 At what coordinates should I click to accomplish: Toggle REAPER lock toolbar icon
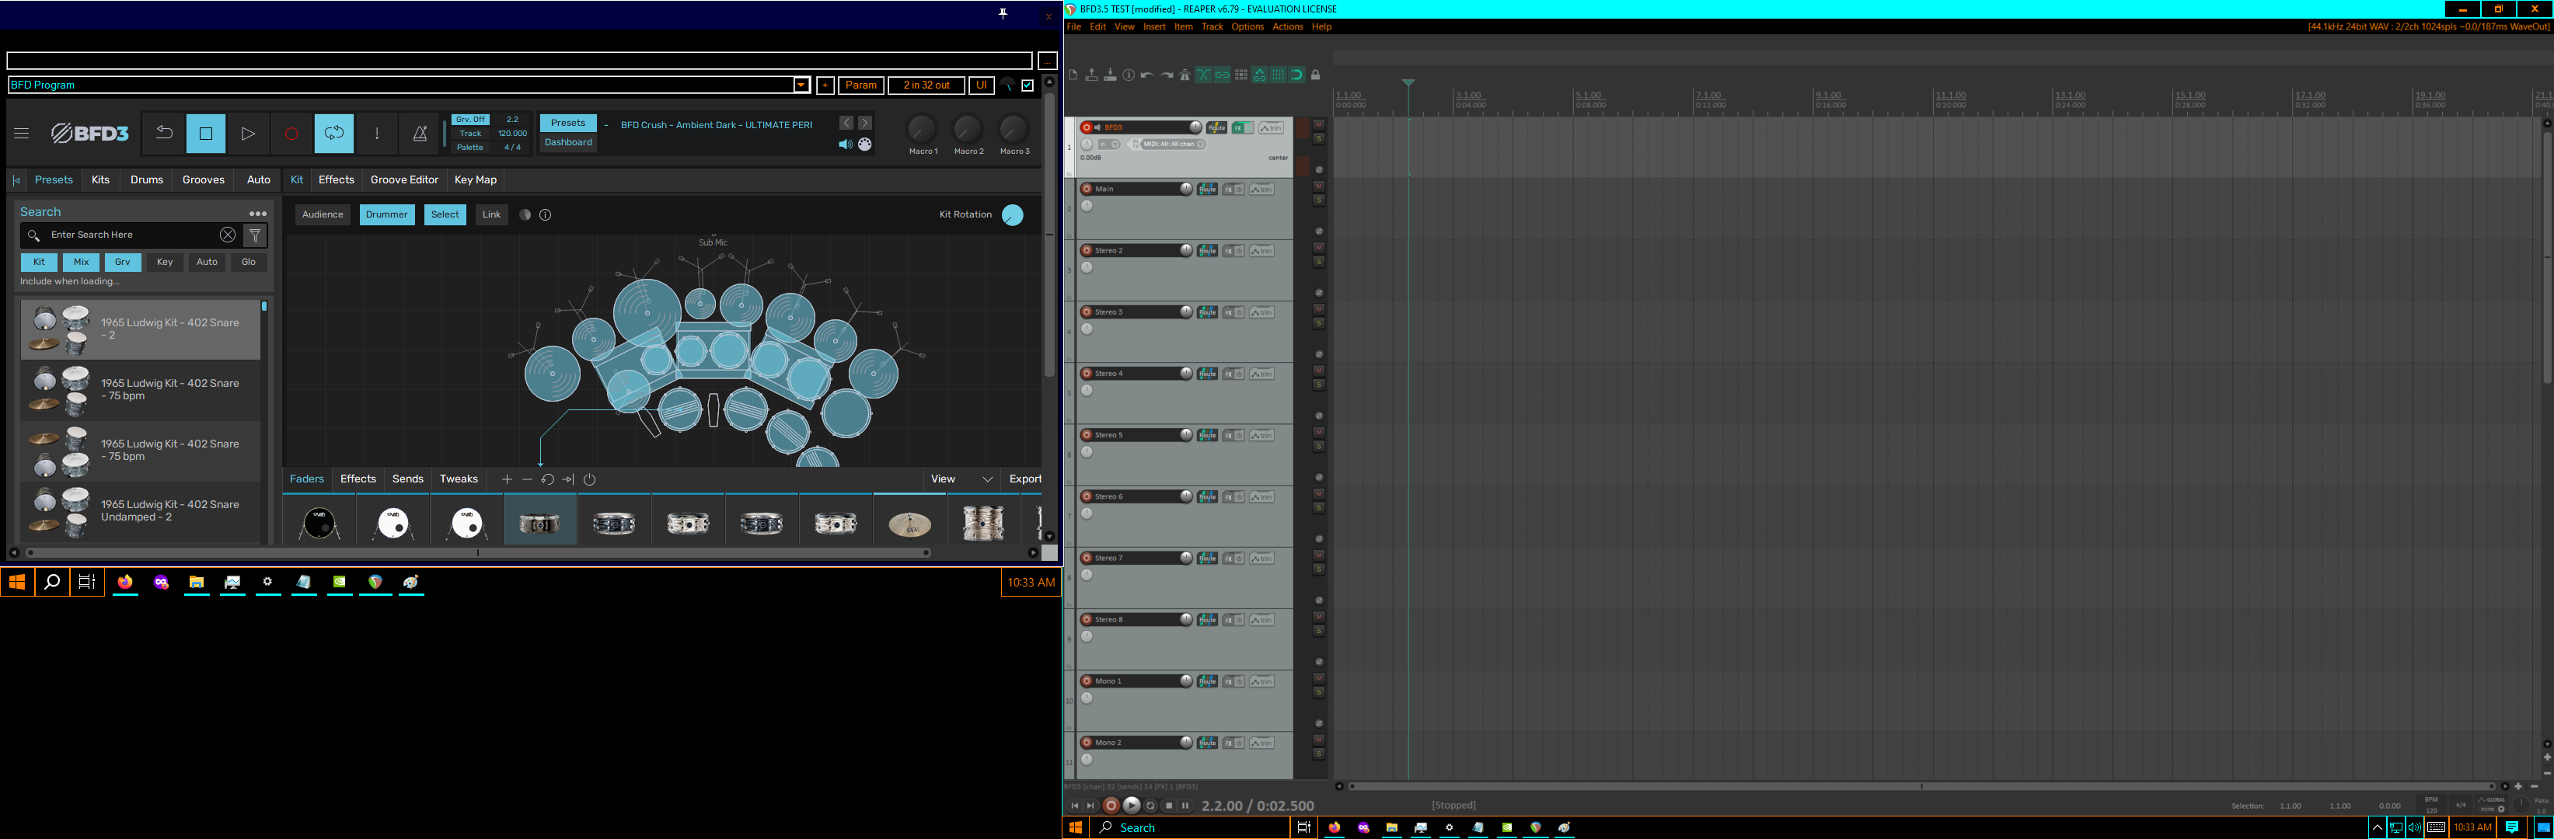[x=1316, y=75]
